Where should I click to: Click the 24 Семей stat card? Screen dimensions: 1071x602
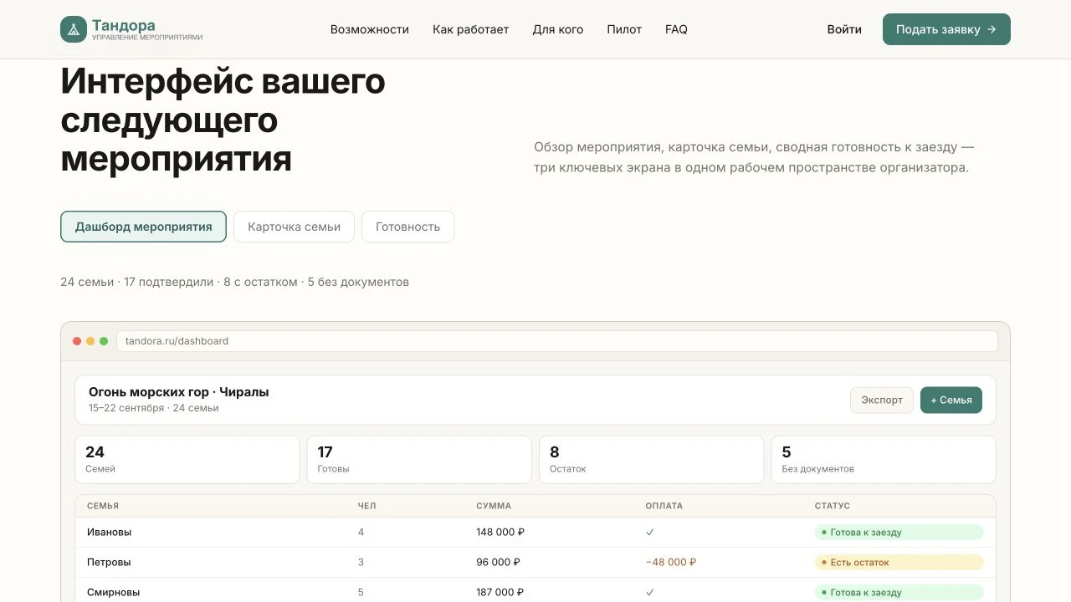187,460
